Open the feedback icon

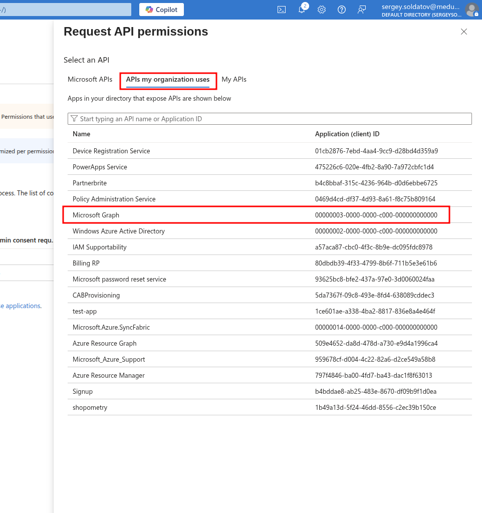(362, 10)
